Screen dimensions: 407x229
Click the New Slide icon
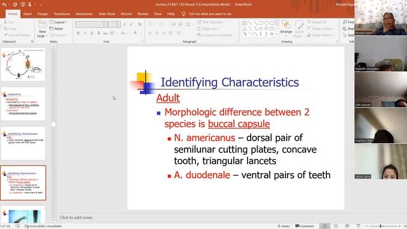tap(43, 25)
